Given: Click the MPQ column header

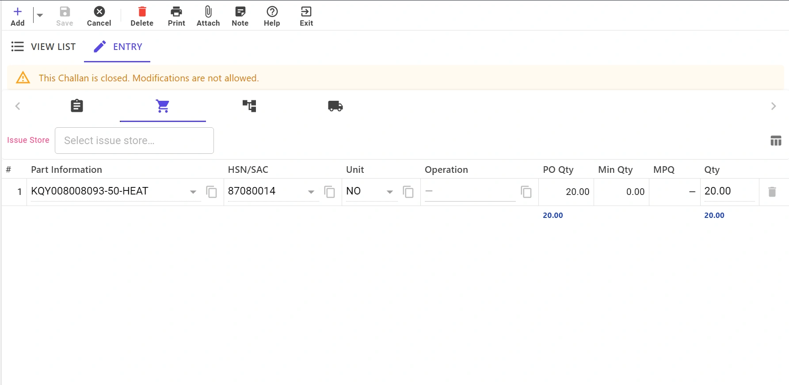Looking at the screenshot, I should point(664,170).
